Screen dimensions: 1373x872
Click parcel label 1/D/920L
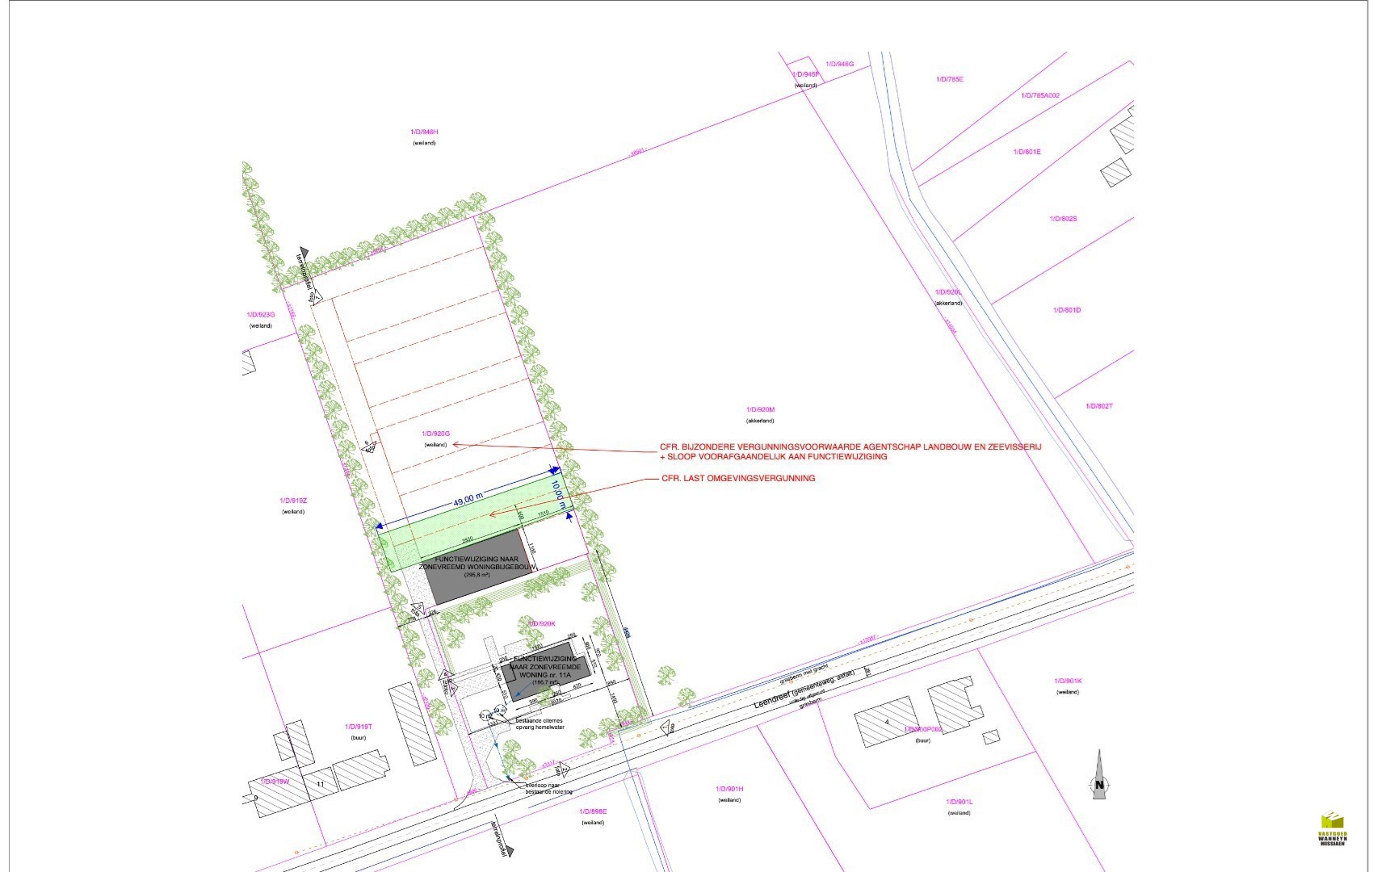948,292
